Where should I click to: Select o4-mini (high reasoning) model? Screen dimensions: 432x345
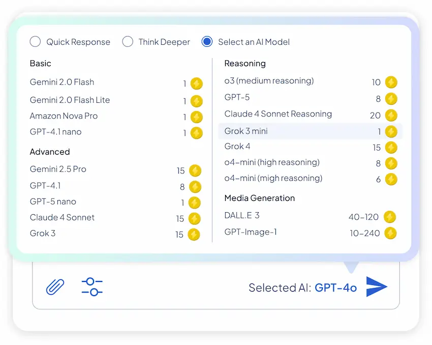click(x=272, y=162)
